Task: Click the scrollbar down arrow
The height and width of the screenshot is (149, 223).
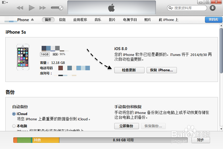Action: click(x=221, y=129)
